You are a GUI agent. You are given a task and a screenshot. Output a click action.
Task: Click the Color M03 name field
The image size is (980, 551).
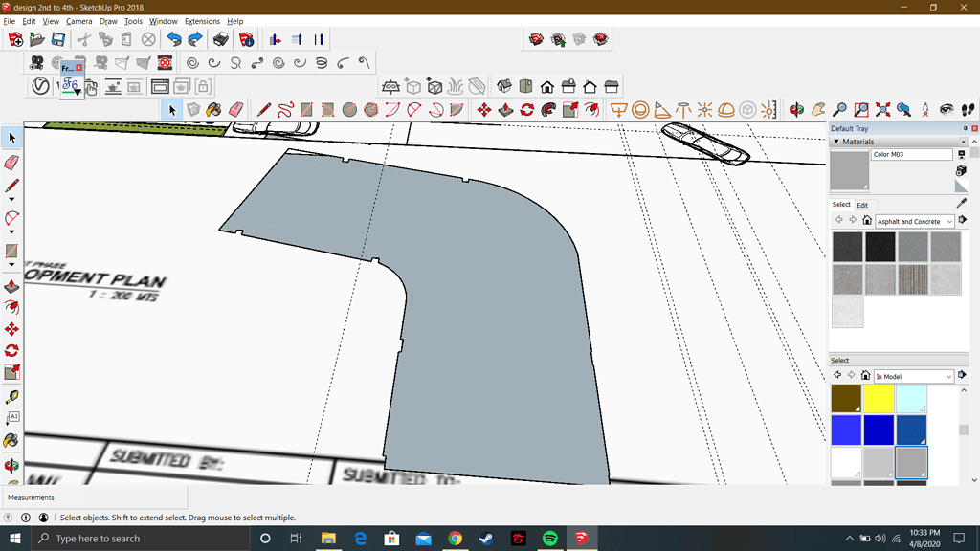[x=909, y=155]
